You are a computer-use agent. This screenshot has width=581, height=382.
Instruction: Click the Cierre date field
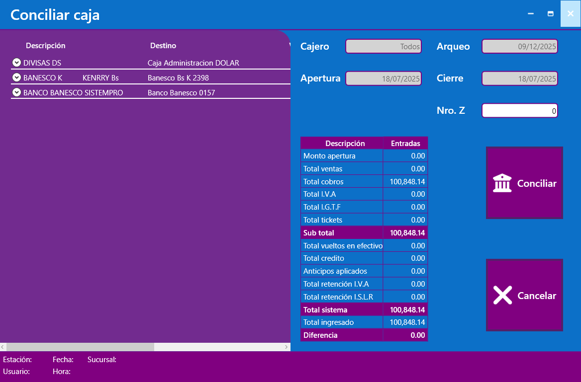coord(519,78)
